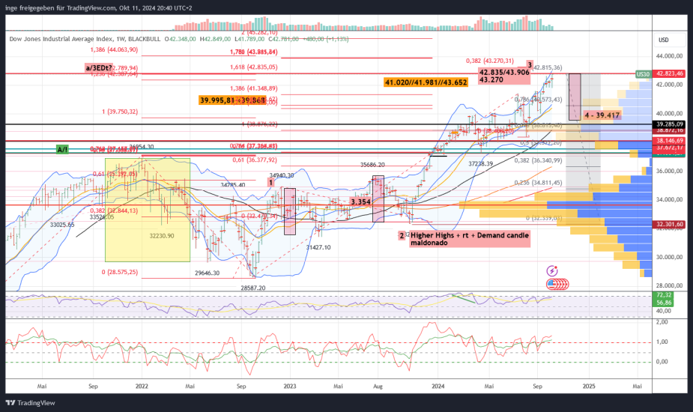Click the green US30 symbol tag
693x412 pixels.
click(x=642, y=74)
